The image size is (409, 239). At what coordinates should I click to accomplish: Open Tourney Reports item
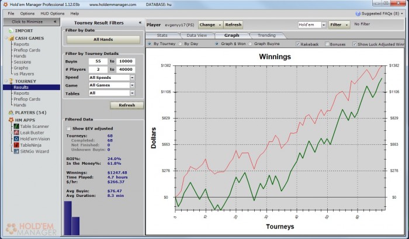click(x=22, y=93)
